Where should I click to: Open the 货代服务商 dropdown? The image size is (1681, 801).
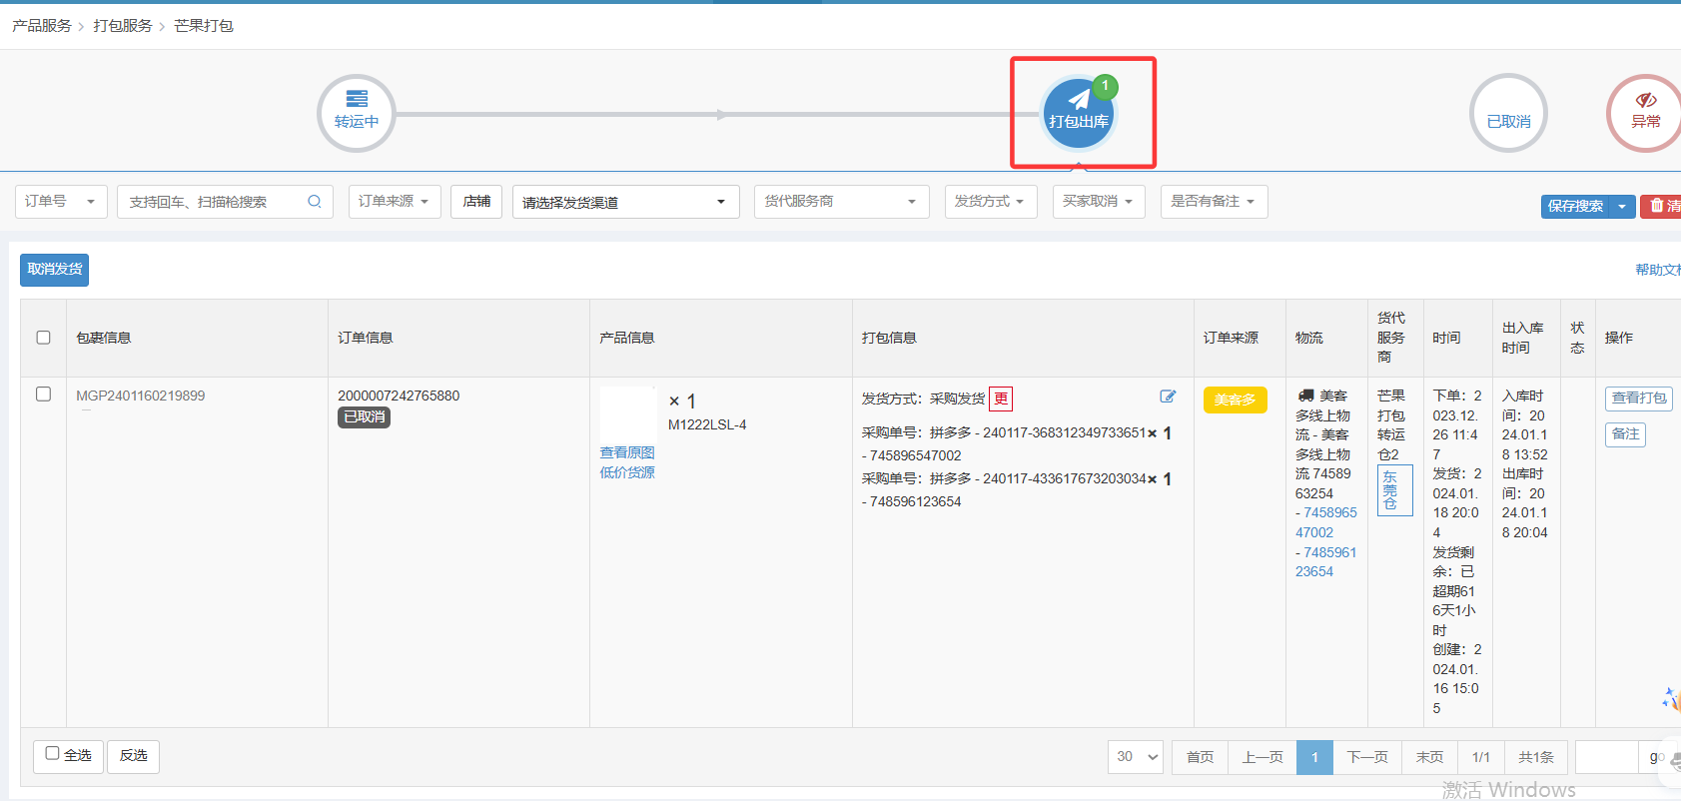(x=840, y=202)
